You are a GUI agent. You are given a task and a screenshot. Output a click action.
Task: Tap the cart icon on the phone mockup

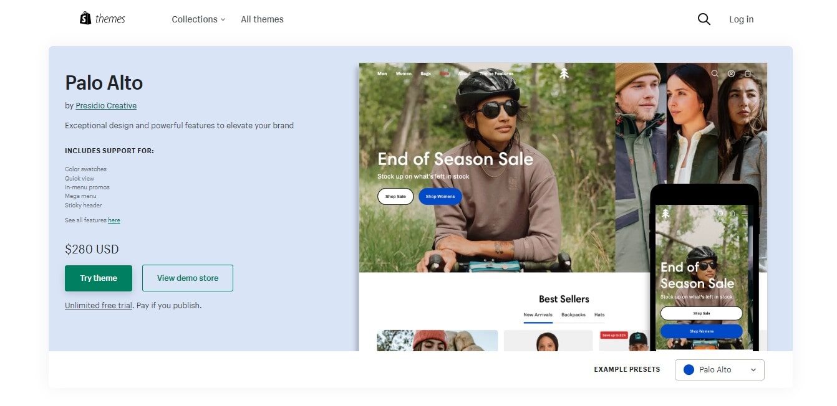coord(733,213)
